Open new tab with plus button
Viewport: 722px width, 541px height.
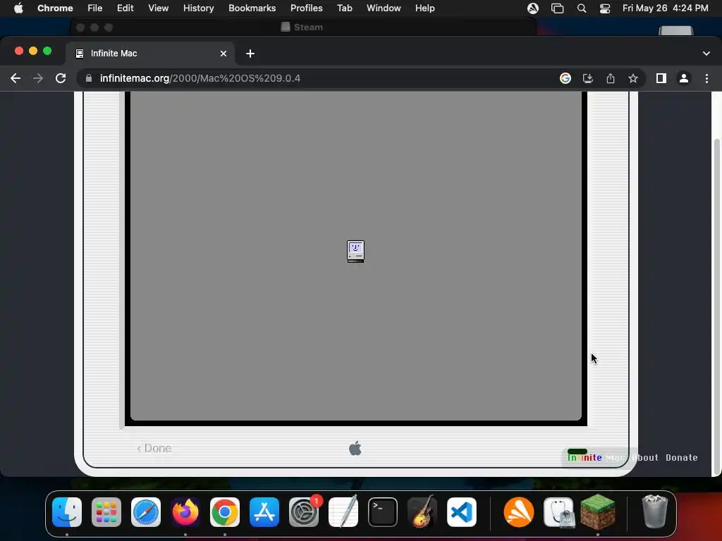coord(250,54)
